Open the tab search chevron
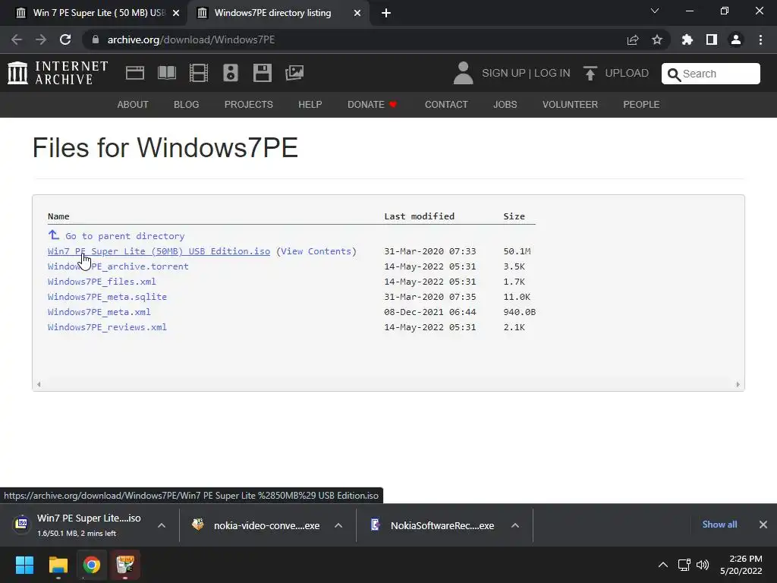 (655, 11)
